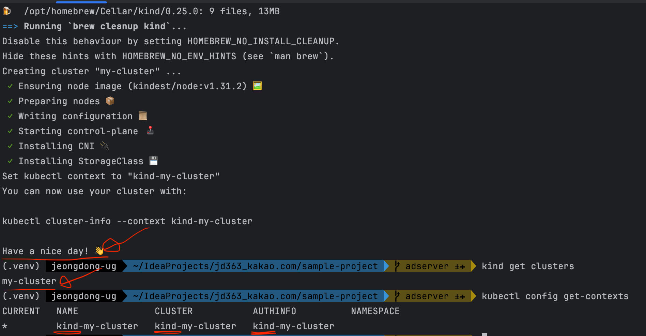The width and height of the screenshot is (646, 336).
Task: Click checkmark beside Ensuring node image
Action: pos(10,86)
